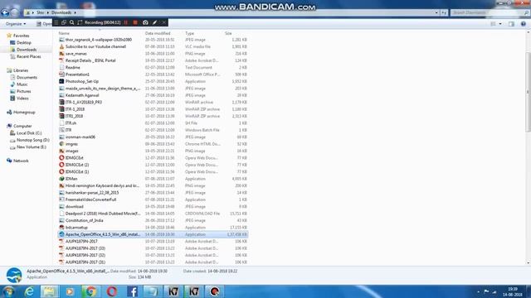The image size is (531, 298).
Task: Open the Bandicam toolbar menu icon
Action: 56,22
